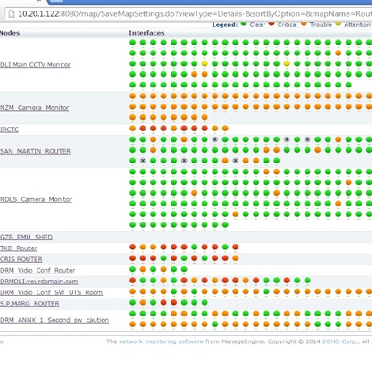This screenshot has height=372, width=372.
Task: Select first yellow attention interface of DLI Main CCTV Monitor
Action: click(204, 63)
